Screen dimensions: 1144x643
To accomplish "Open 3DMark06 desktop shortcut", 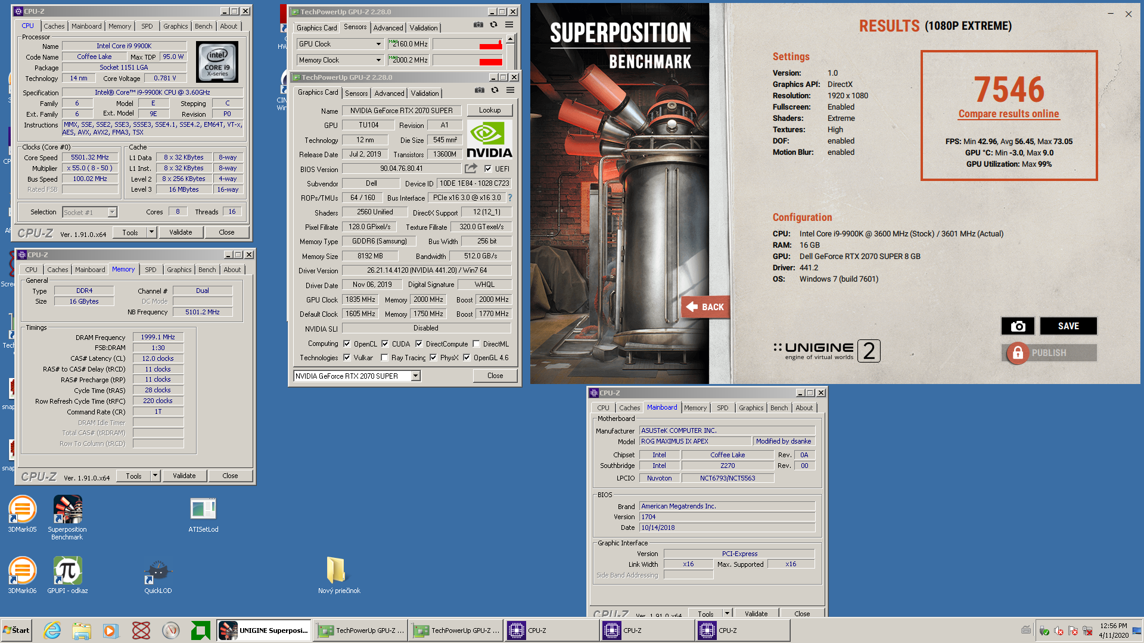I will click(x=22, y=575).
